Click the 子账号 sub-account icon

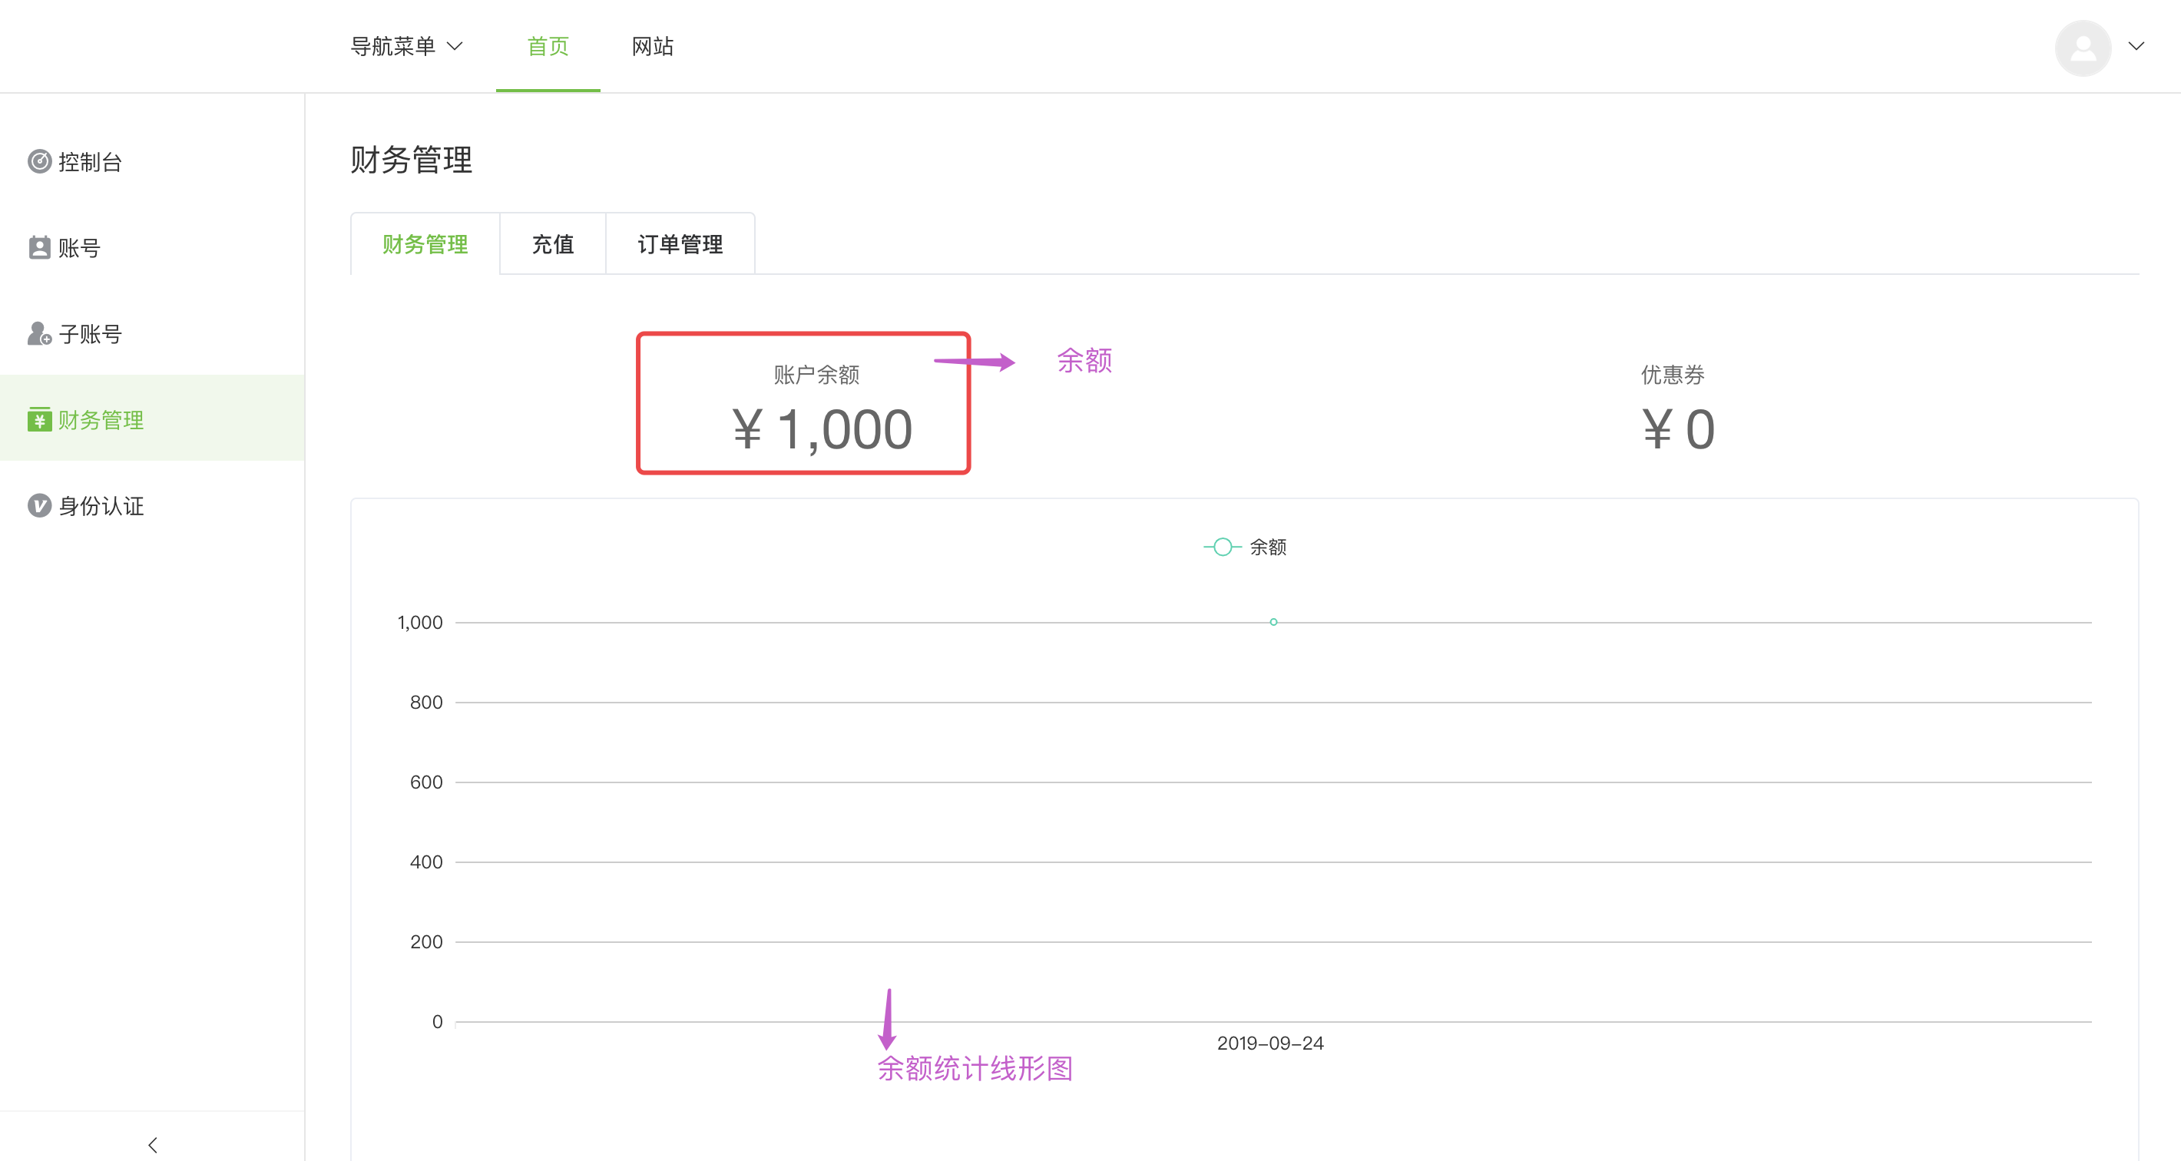point(39,334)
